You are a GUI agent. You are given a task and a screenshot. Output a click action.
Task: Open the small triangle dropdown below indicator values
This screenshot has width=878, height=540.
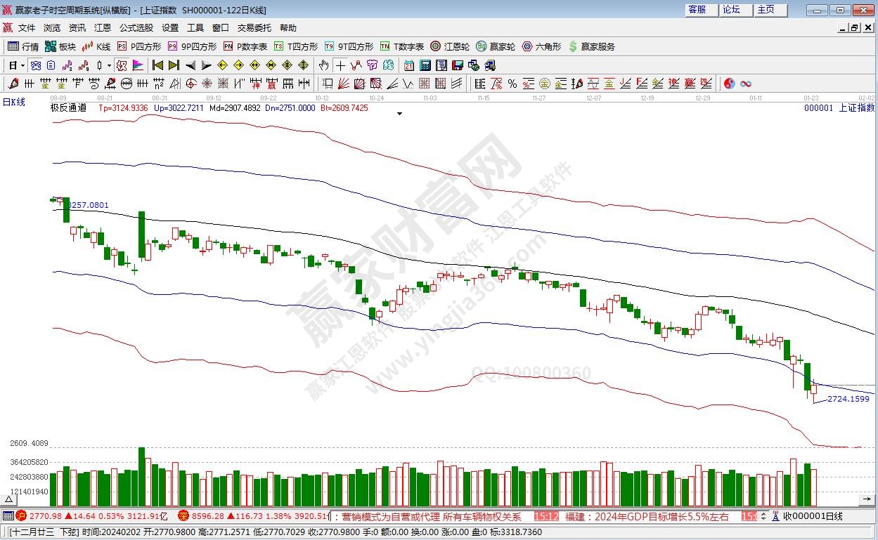[399, 114]
